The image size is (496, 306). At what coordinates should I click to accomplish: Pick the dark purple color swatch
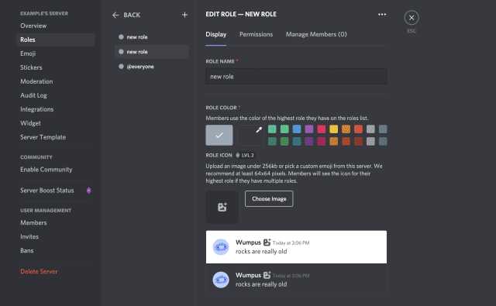tap(309, 141)
